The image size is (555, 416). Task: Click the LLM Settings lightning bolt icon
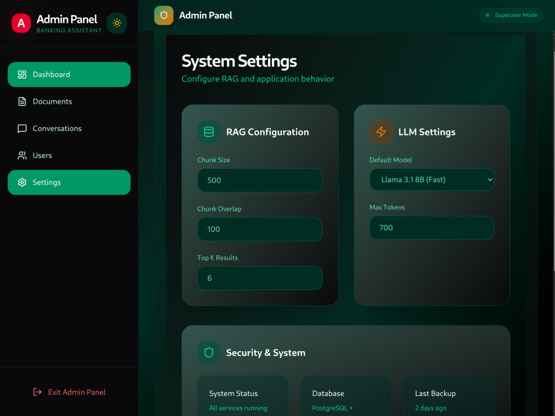381,132
